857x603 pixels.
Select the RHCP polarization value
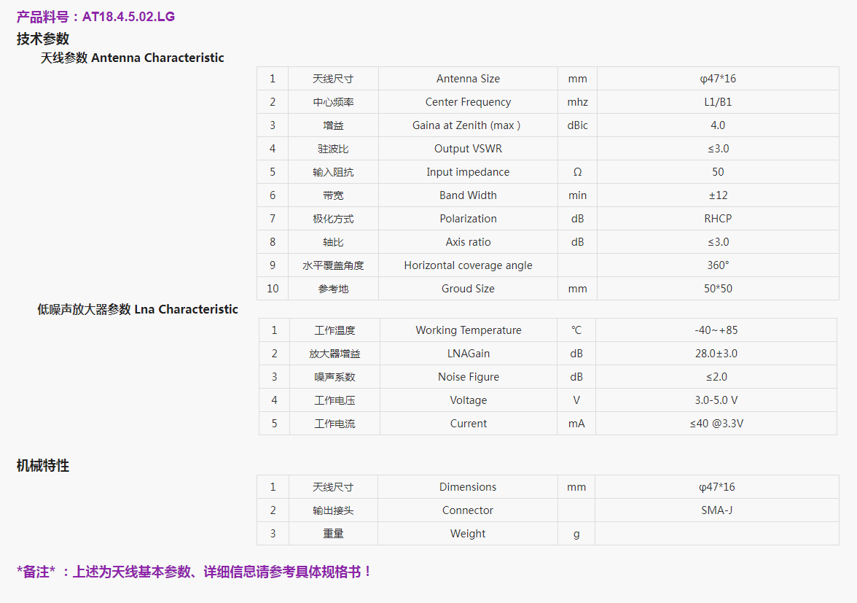click(718, 219)
